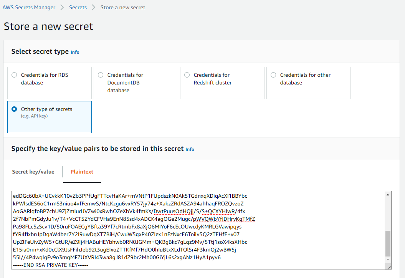Screen dimensions: 405x278
Task: Open Info link beside Select secret type
Action: pyautogui.click(x=75, y=52)
